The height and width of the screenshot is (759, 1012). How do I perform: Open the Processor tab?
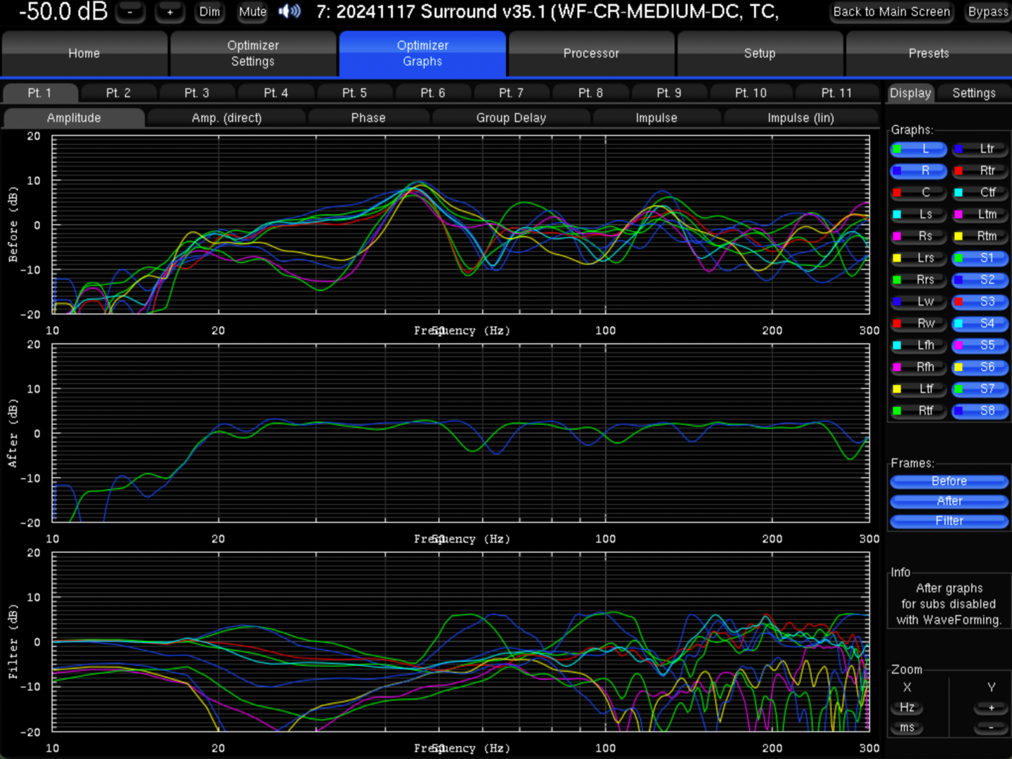pos(591,53)
